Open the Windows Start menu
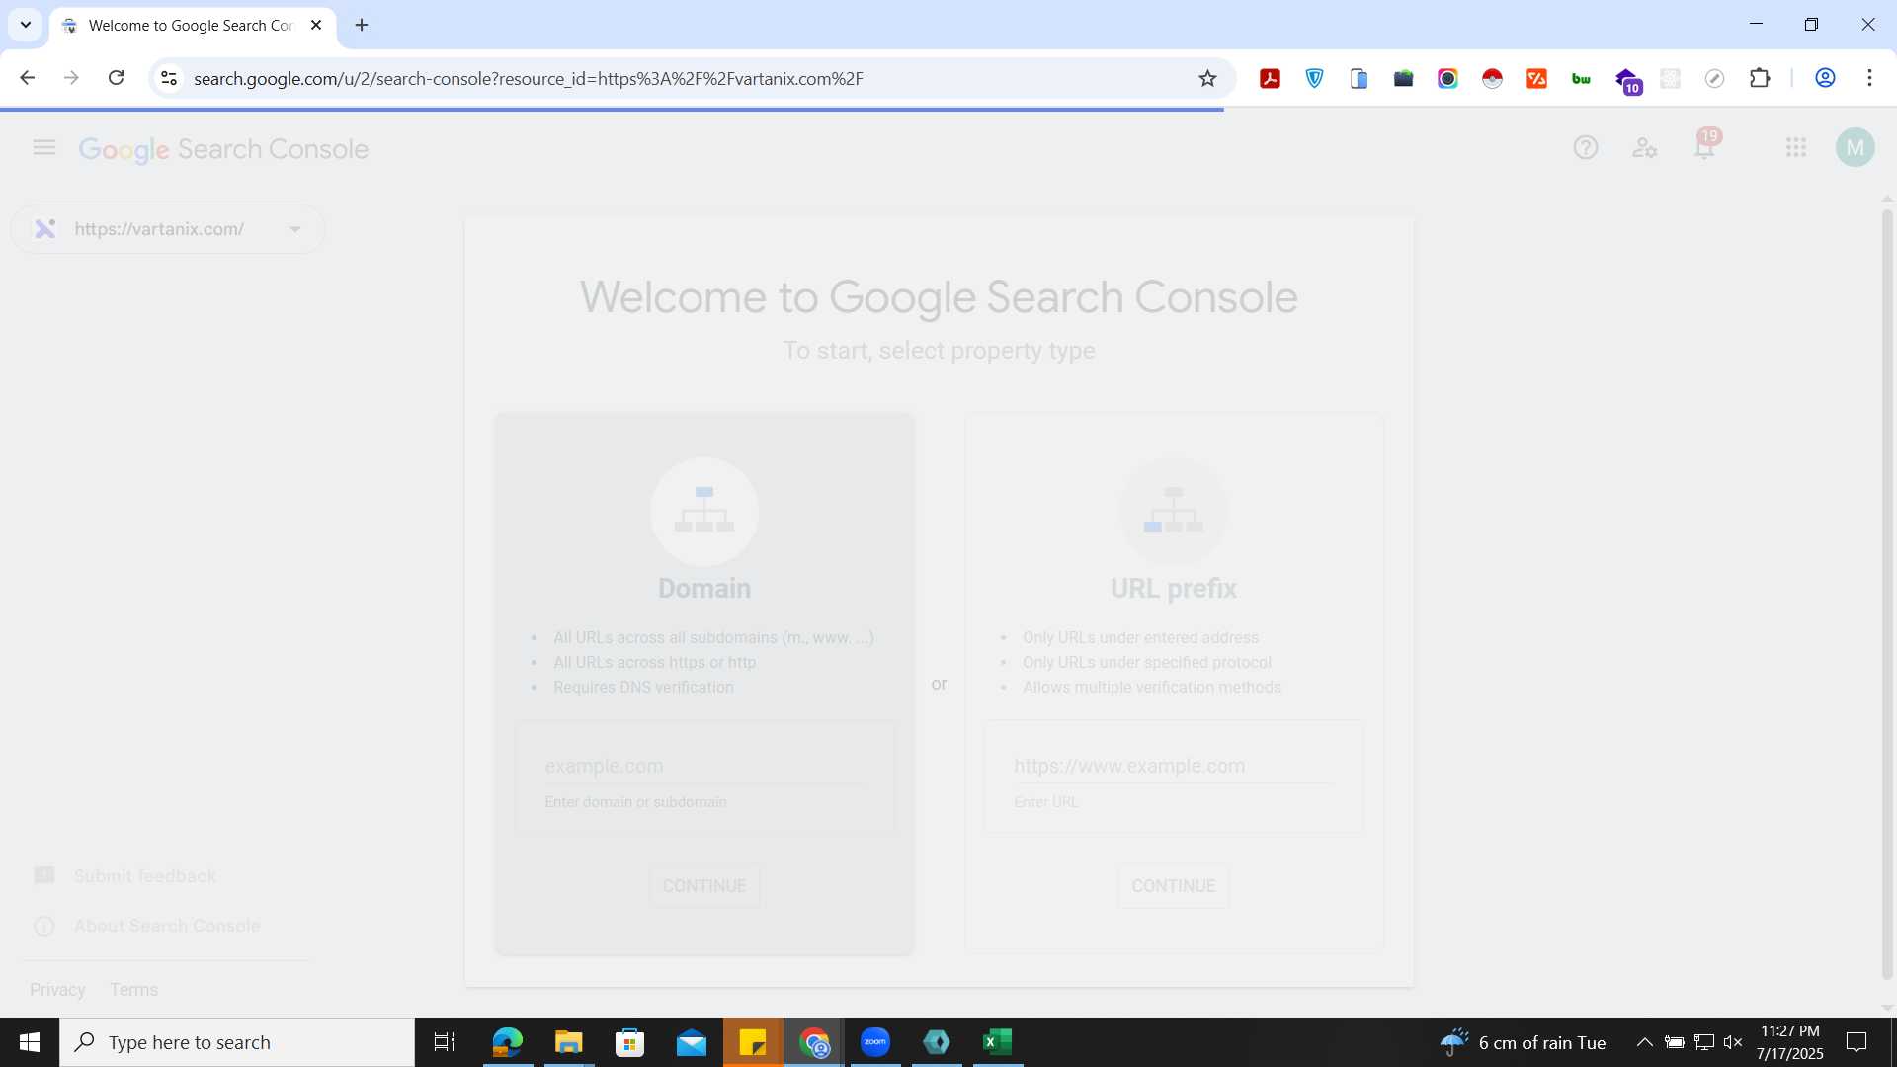The width and height of the screenshot is (1897, 1067). point(30,1042)
